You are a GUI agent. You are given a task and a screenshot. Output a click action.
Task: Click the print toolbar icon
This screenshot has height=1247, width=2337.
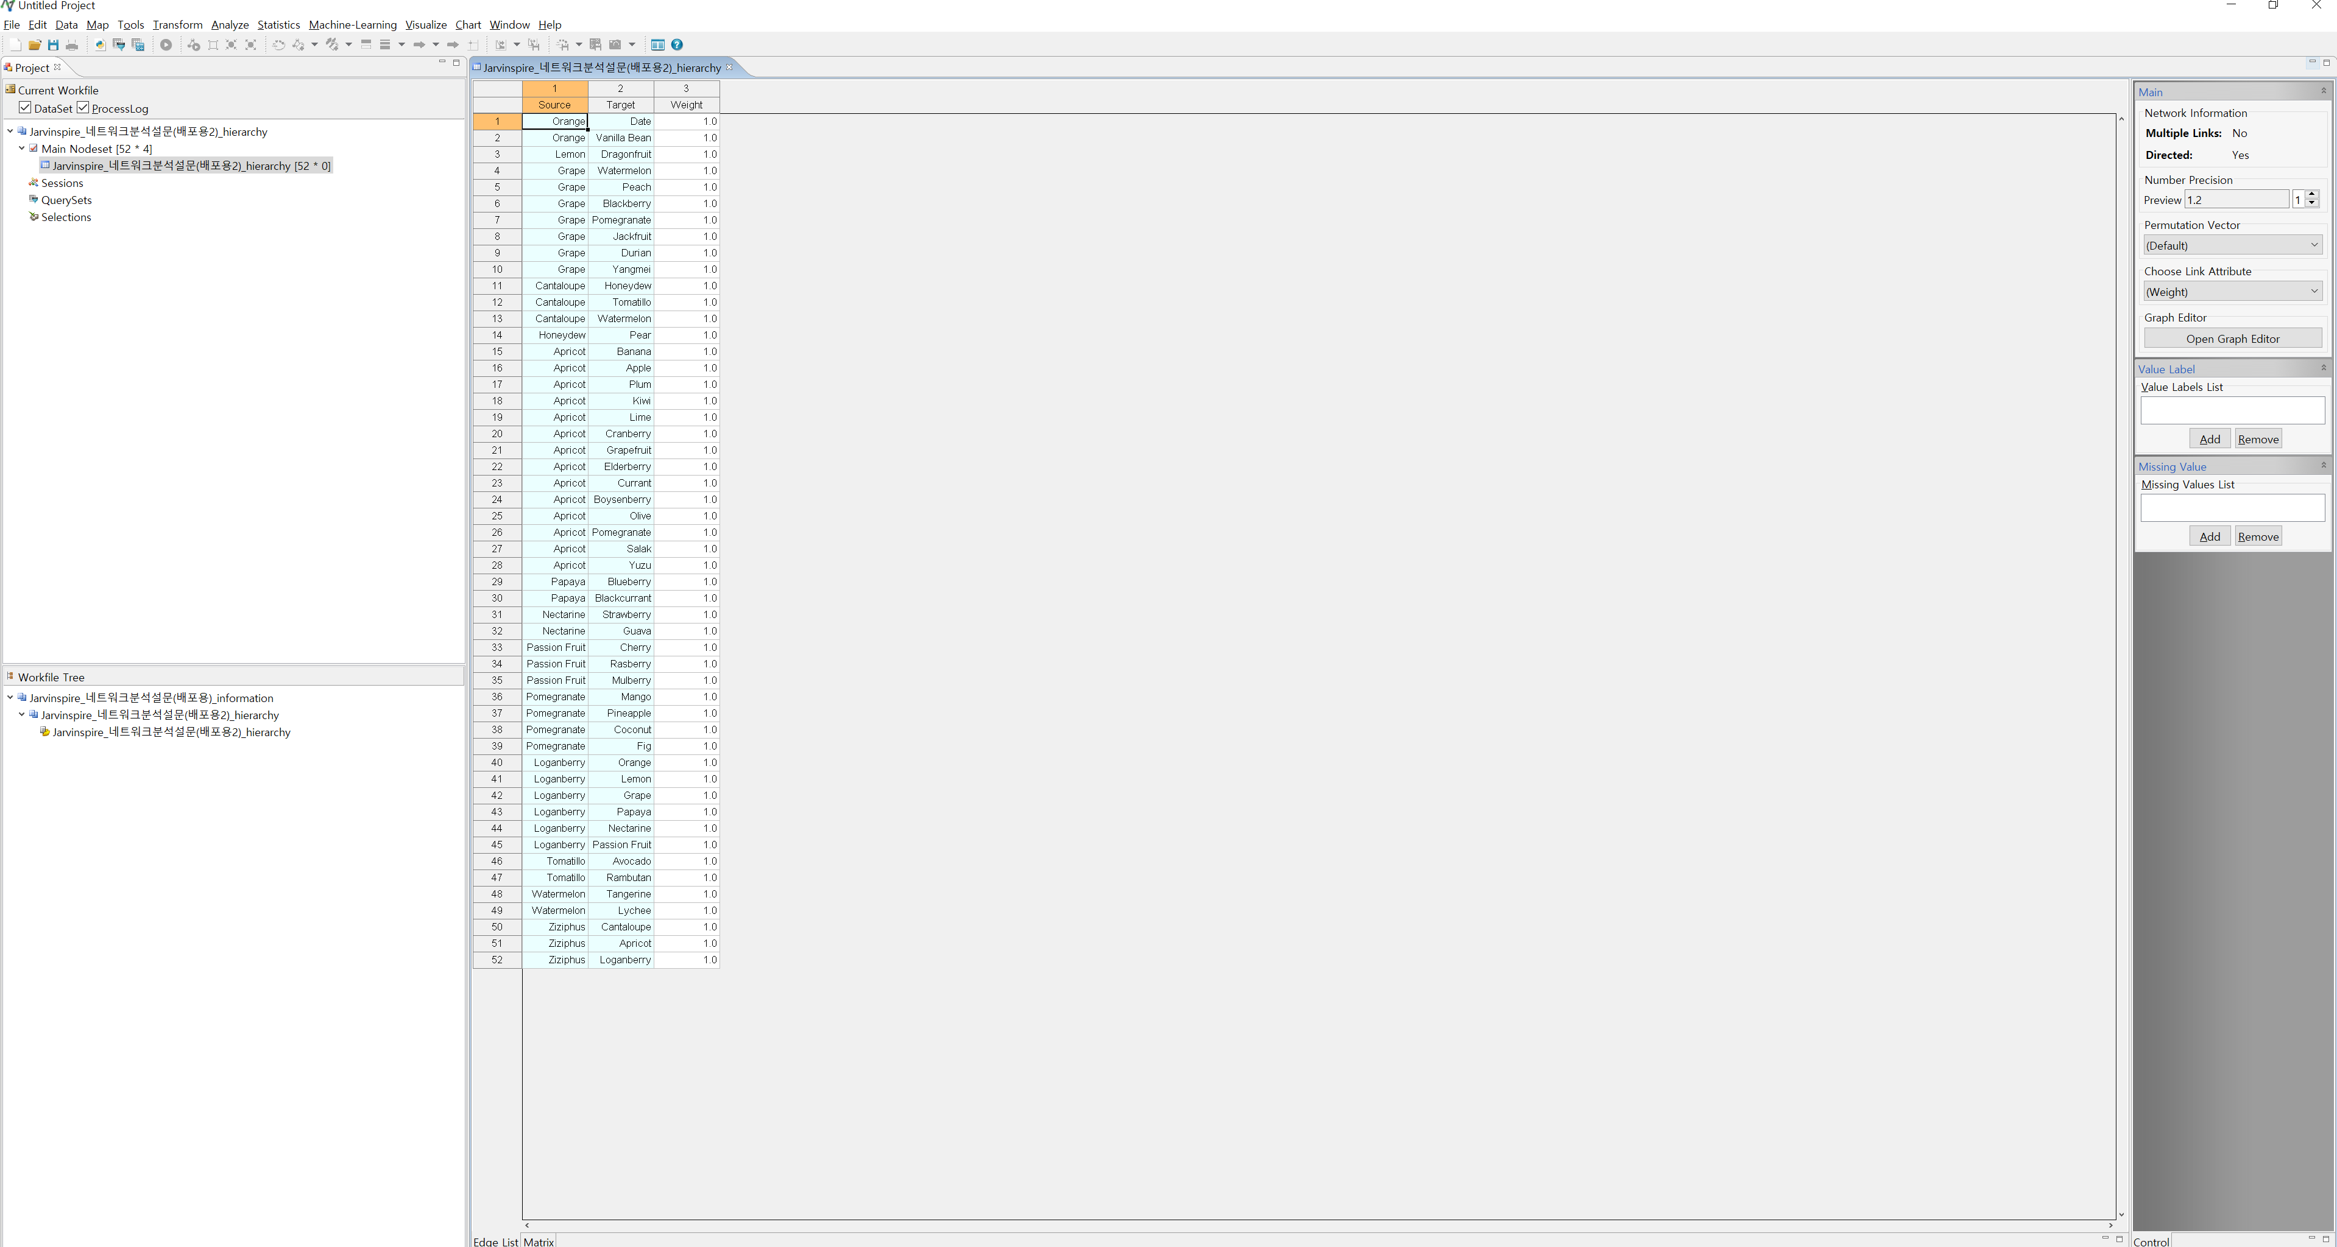tap(72, 44)
